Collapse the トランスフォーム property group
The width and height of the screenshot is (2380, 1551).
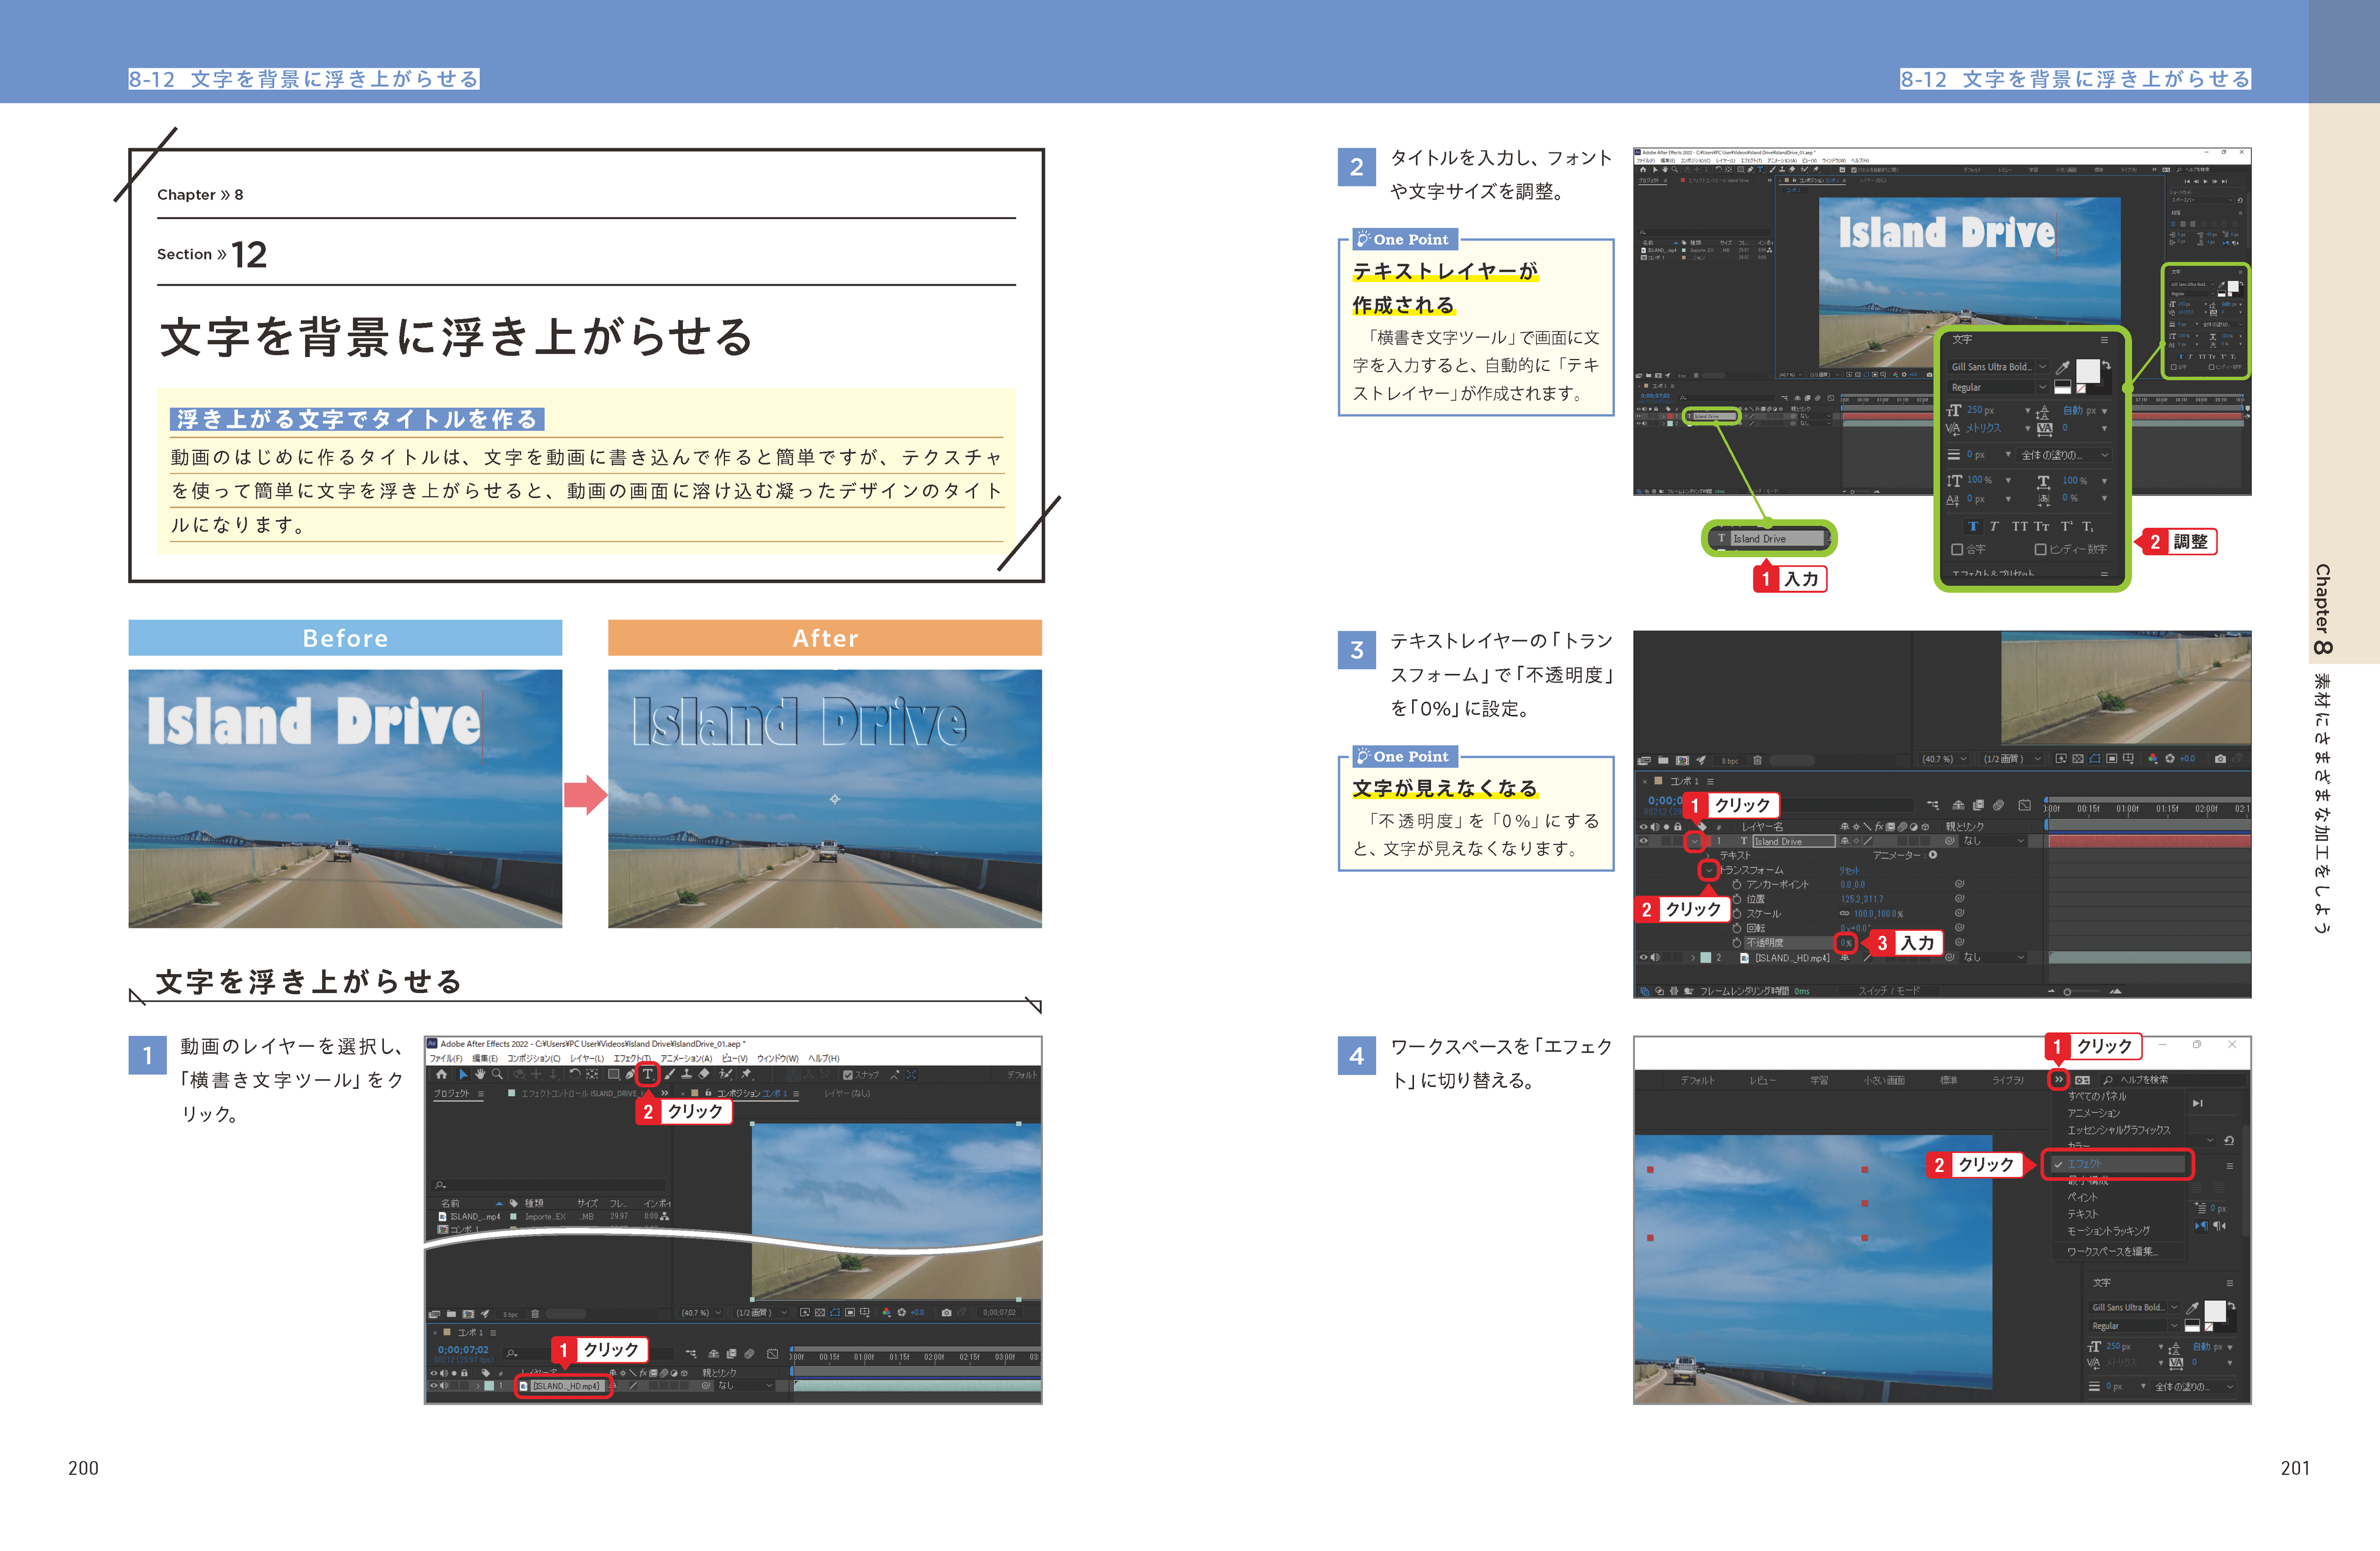[x=1708, y=870]
